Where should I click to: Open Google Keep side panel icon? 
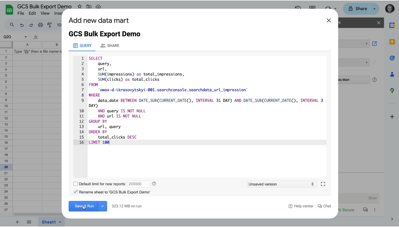[392, 42]
